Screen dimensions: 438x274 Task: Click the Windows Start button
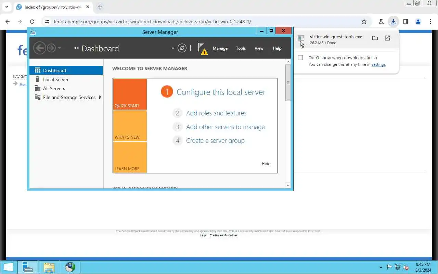point(9,267)
